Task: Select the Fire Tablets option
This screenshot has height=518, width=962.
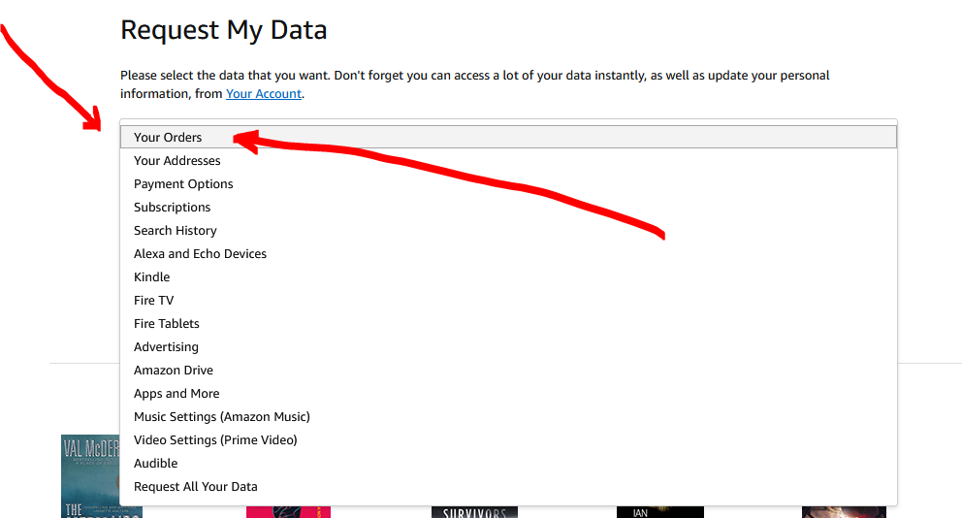Action: (x=167, y=324)
